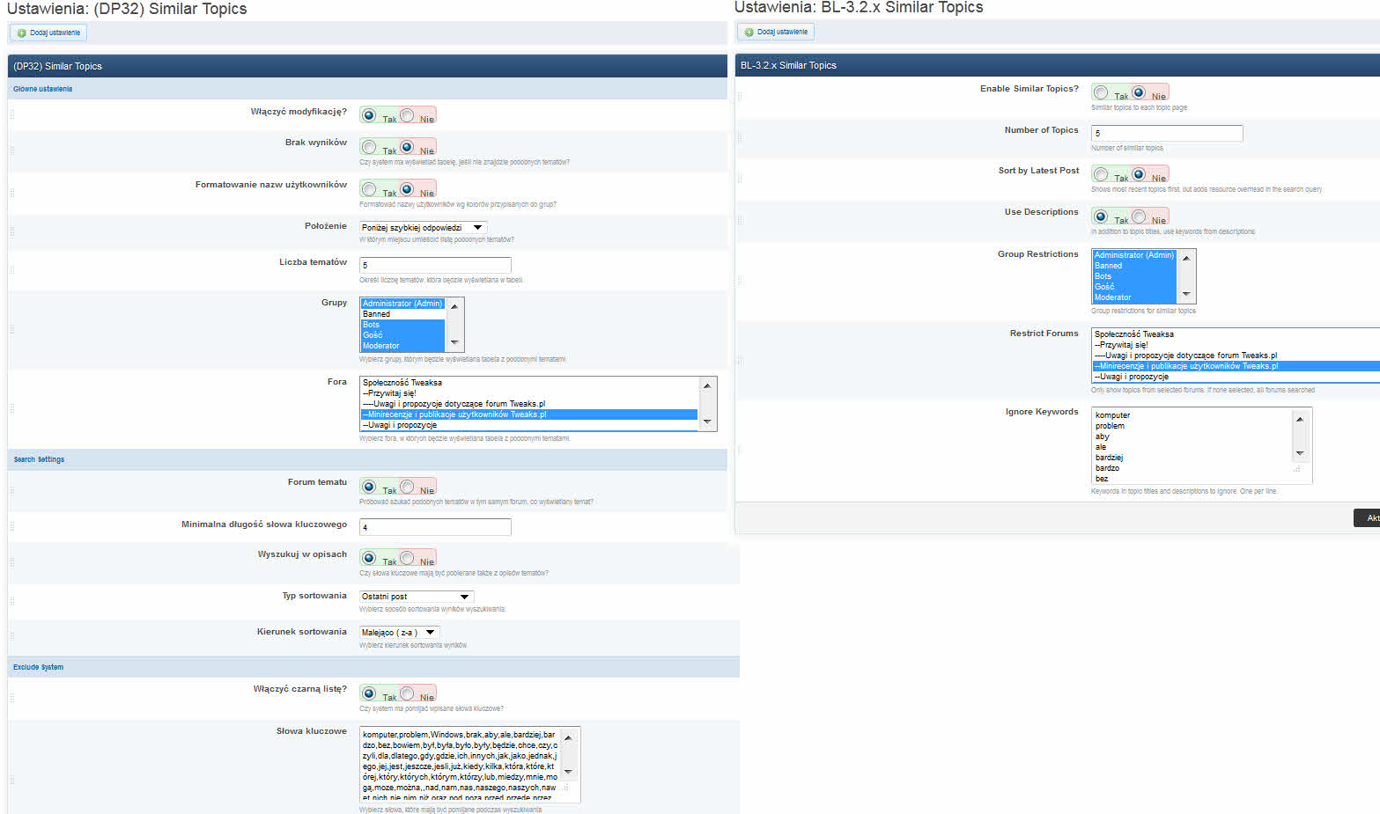Click the scroll up arrow in the Grupy list
The image size is (1380, 814).
point(454,306)
